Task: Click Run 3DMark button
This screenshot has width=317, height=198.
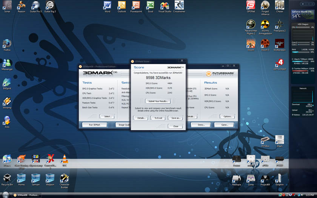Action: click(x=94, y=125)
